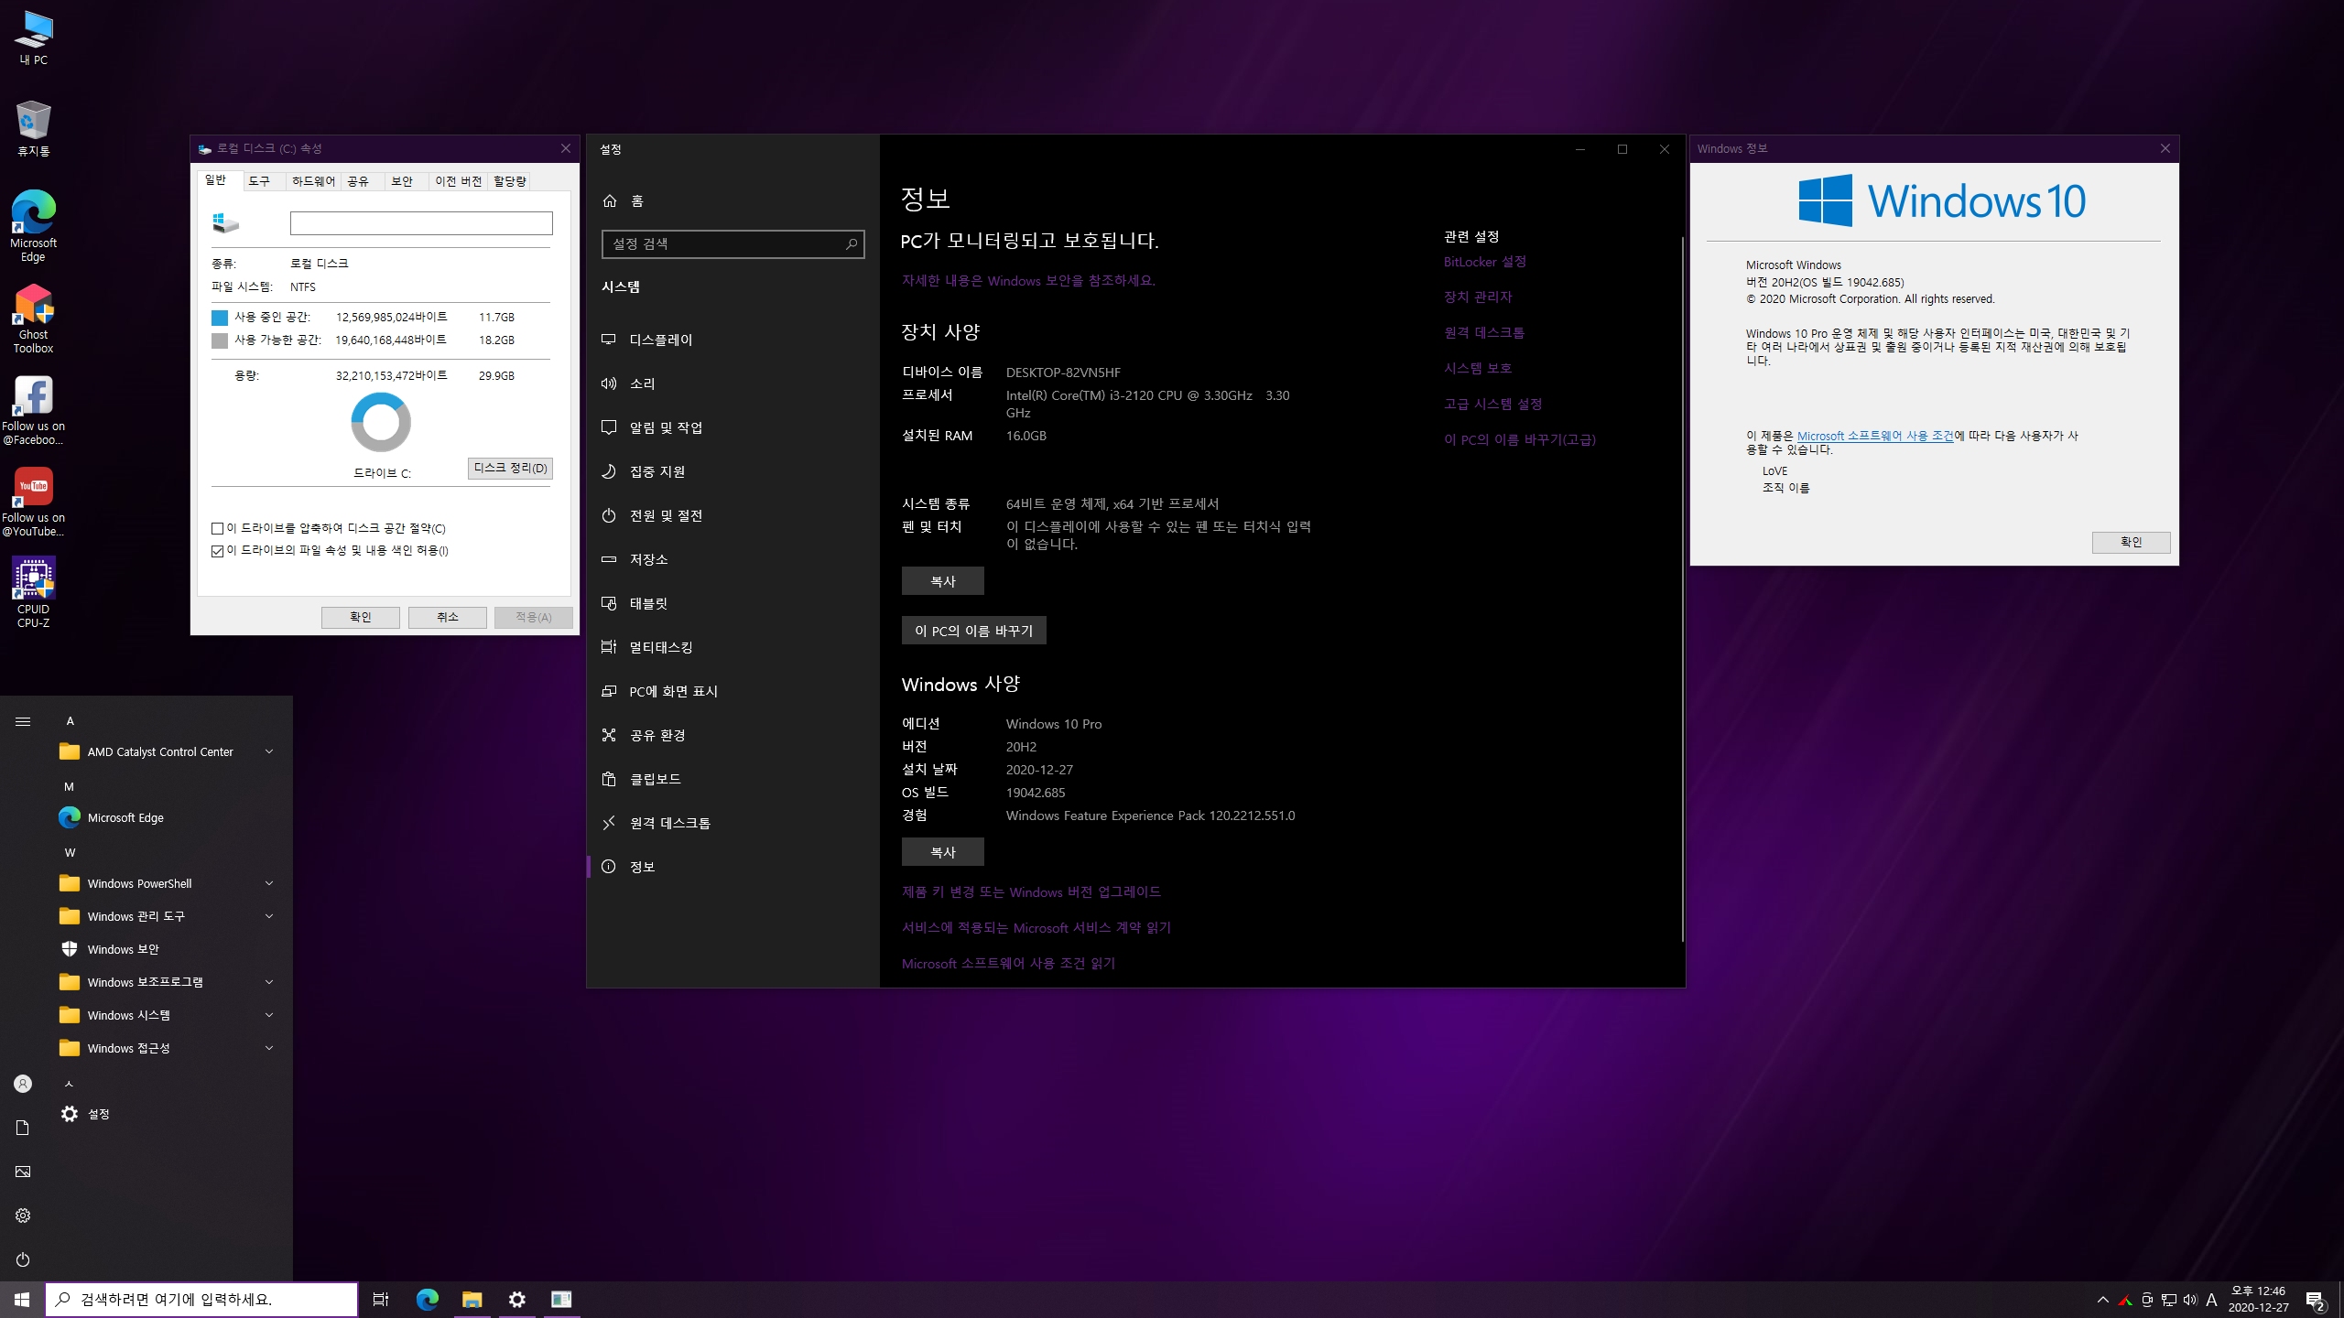Click the power icon in Start menu
Viewport: 2344px width, 1318px height.
[23, 1259]
